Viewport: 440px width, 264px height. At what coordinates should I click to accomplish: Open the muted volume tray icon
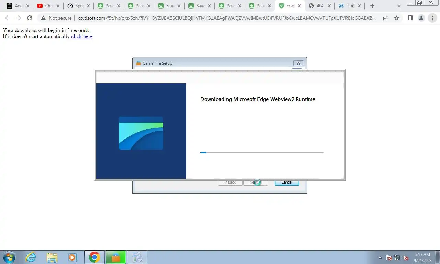tap(405, 257)
